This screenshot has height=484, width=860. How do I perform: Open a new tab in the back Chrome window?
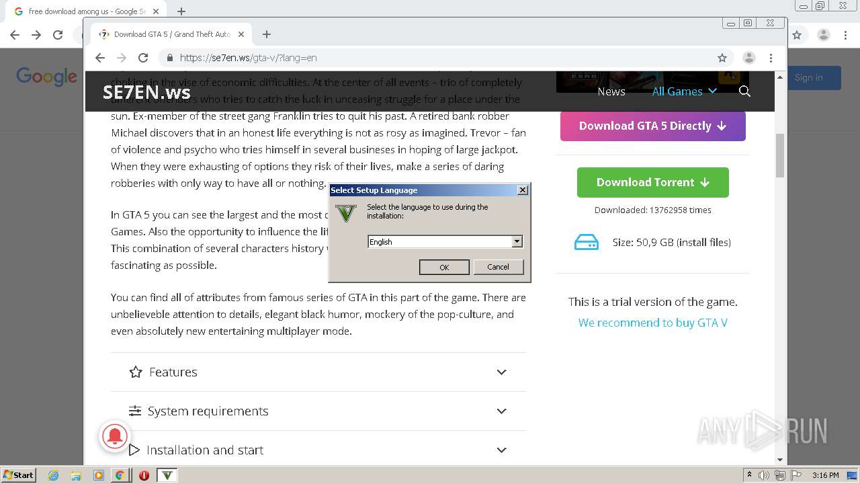tap(181, 11)
